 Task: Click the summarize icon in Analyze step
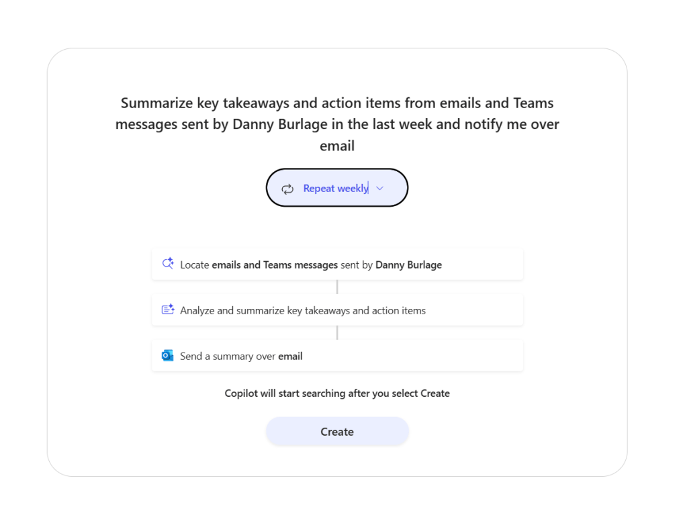168,310
